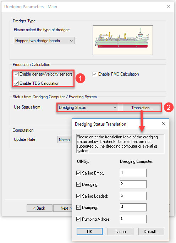The width and height of the screenshot is (176, 243).
Task: Toggle Enable PMO Calculation checkbox
Action: [95, 74]
